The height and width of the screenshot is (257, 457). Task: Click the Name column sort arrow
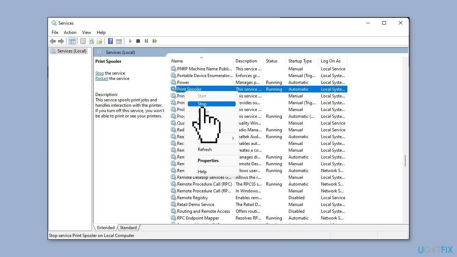[x=201, y=57]
